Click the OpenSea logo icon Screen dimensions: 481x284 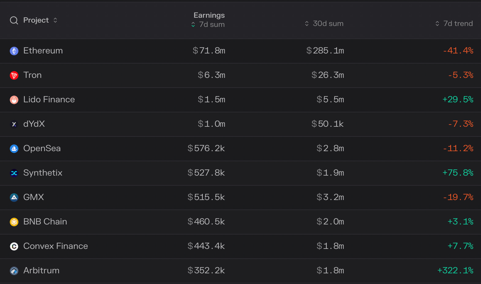(x=14, y=149)
